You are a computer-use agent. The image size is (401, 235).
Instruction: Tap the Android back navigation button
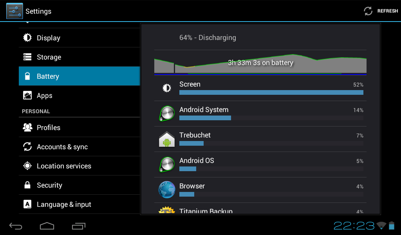[x=16, y=226]
